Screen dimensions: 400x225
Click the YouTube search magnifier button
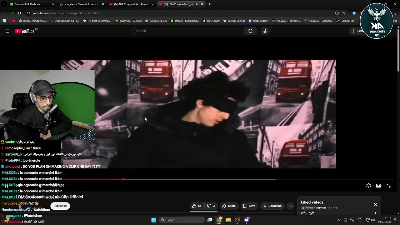251,31
